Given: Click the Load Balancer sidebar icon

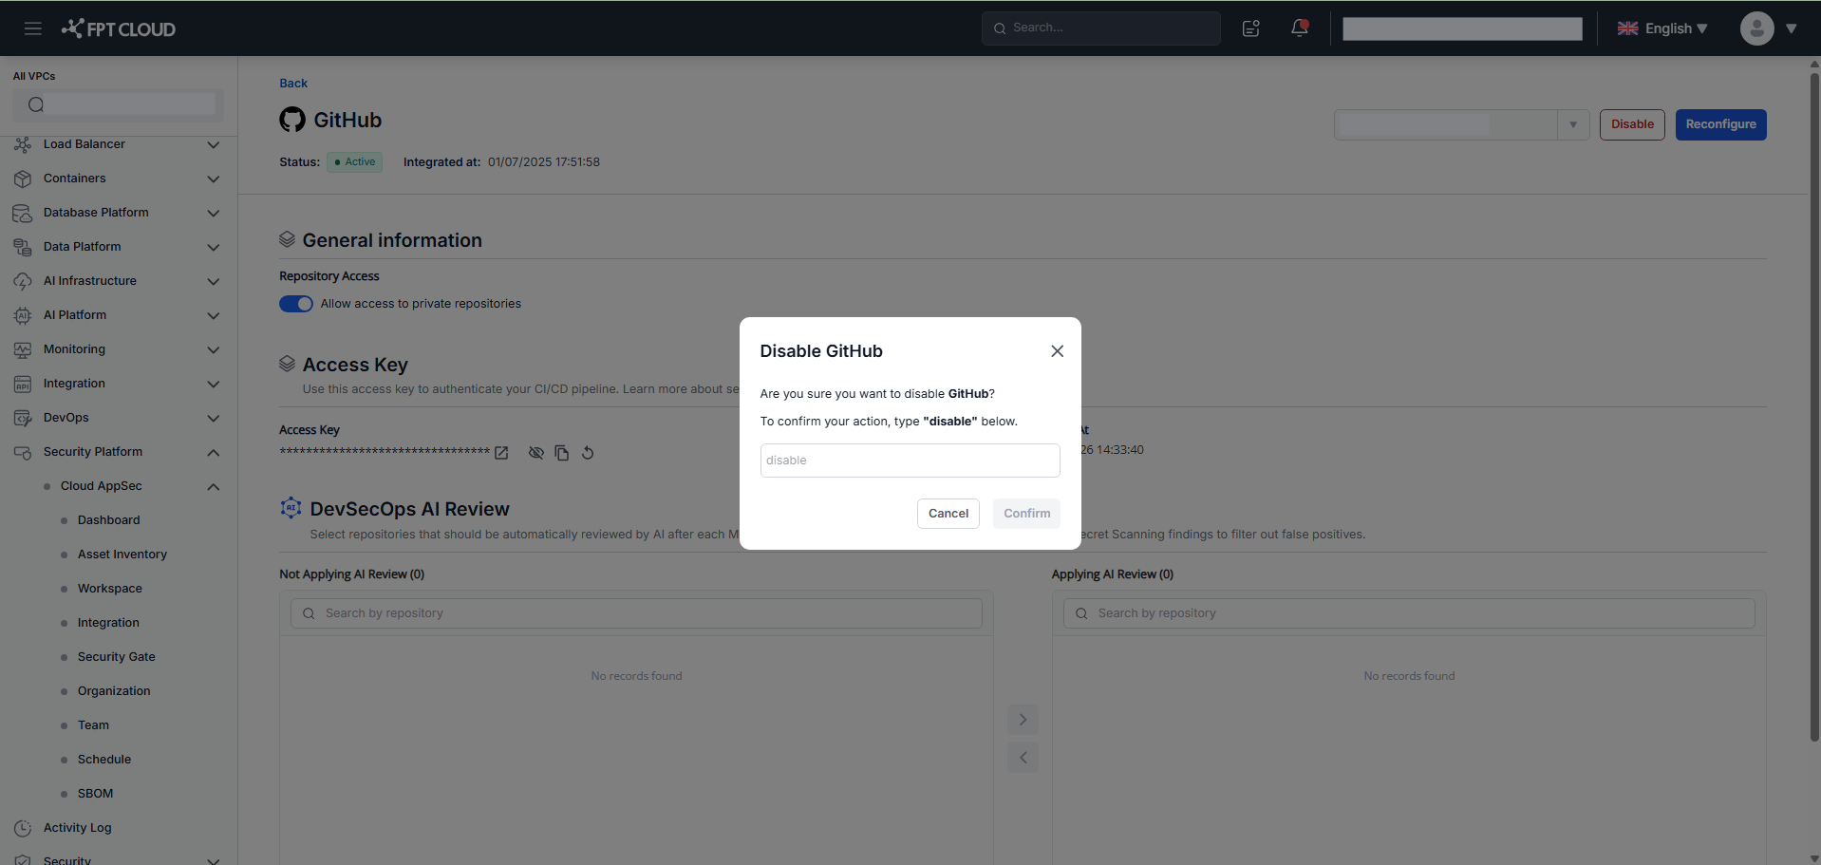Looking at the screenshot, I should tap(23, 144).
